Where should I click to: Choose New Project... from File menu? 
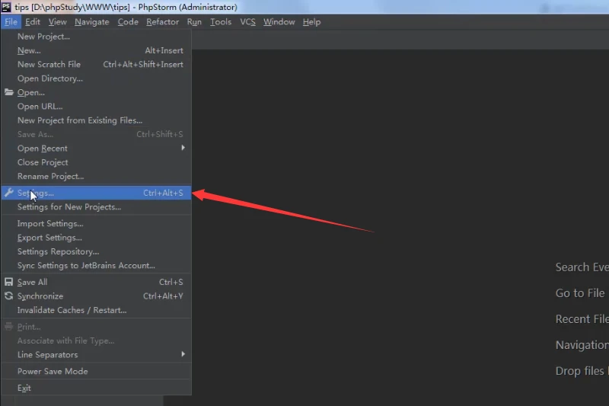click(97, 37)
